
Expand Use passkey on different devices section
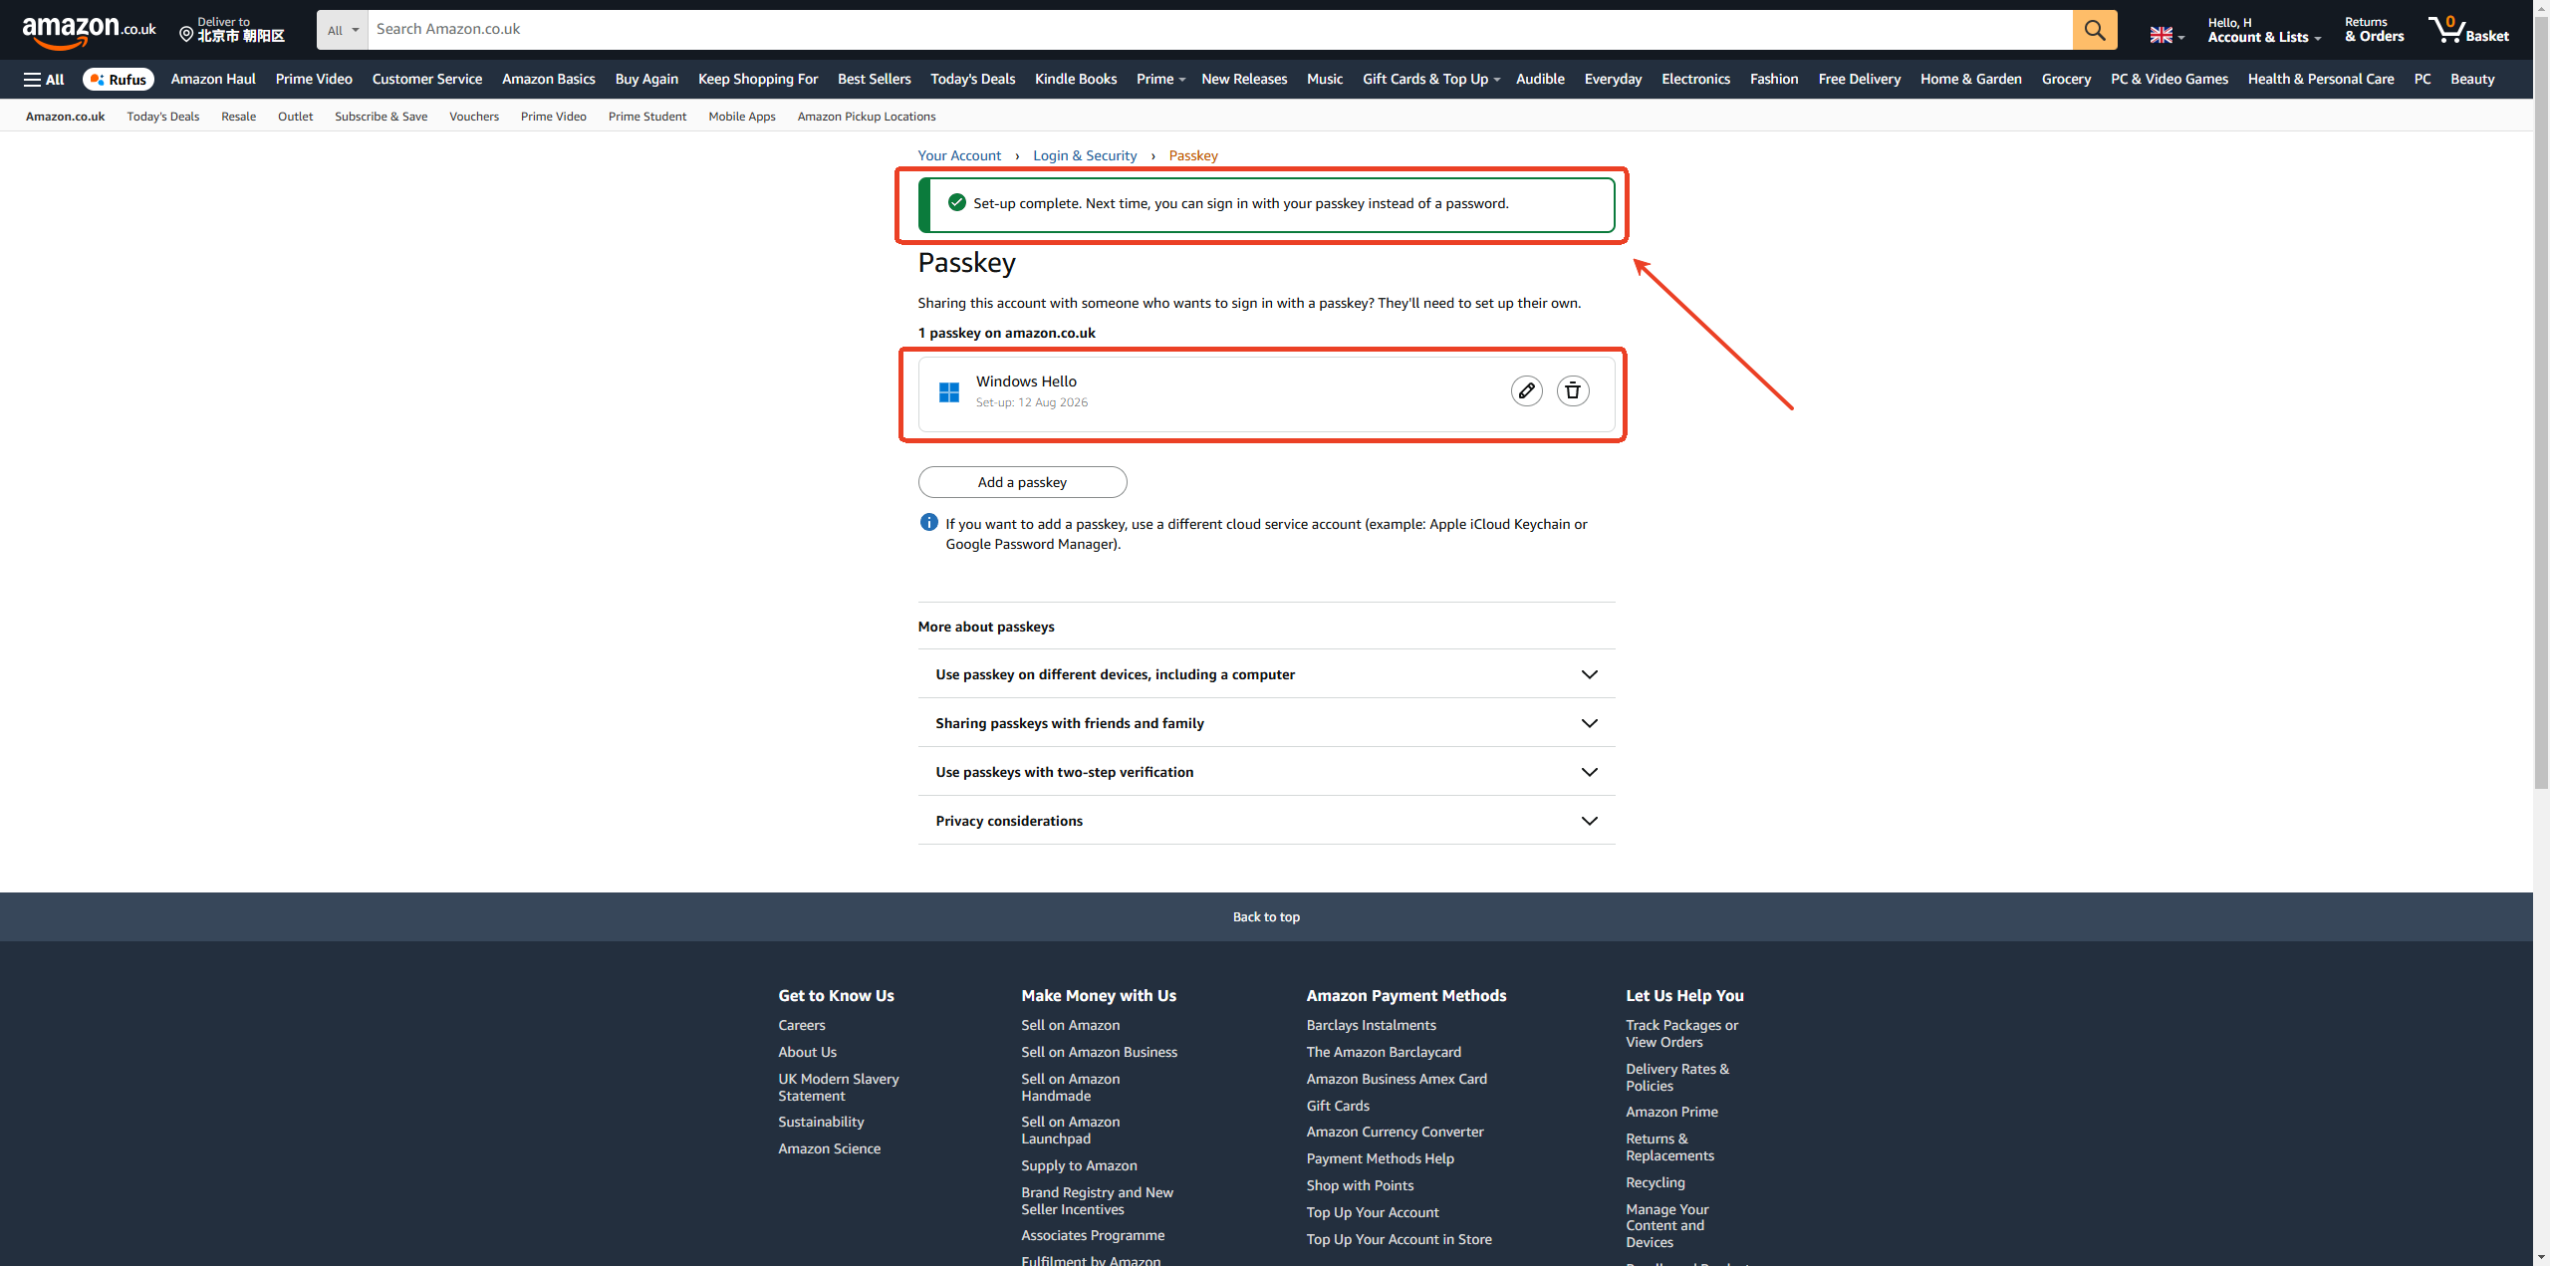coord(1266,674)
